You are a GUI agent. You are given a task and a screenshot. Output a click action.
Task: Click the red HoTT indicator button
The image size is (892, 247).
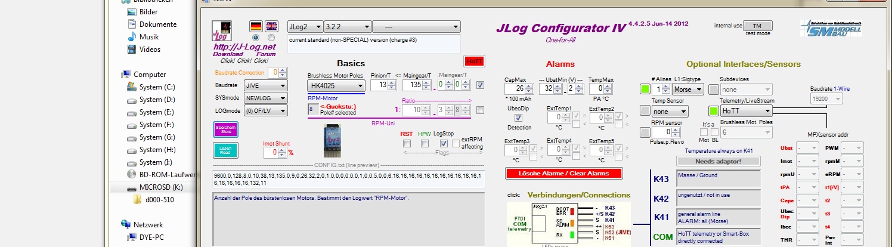coord(474,61)
